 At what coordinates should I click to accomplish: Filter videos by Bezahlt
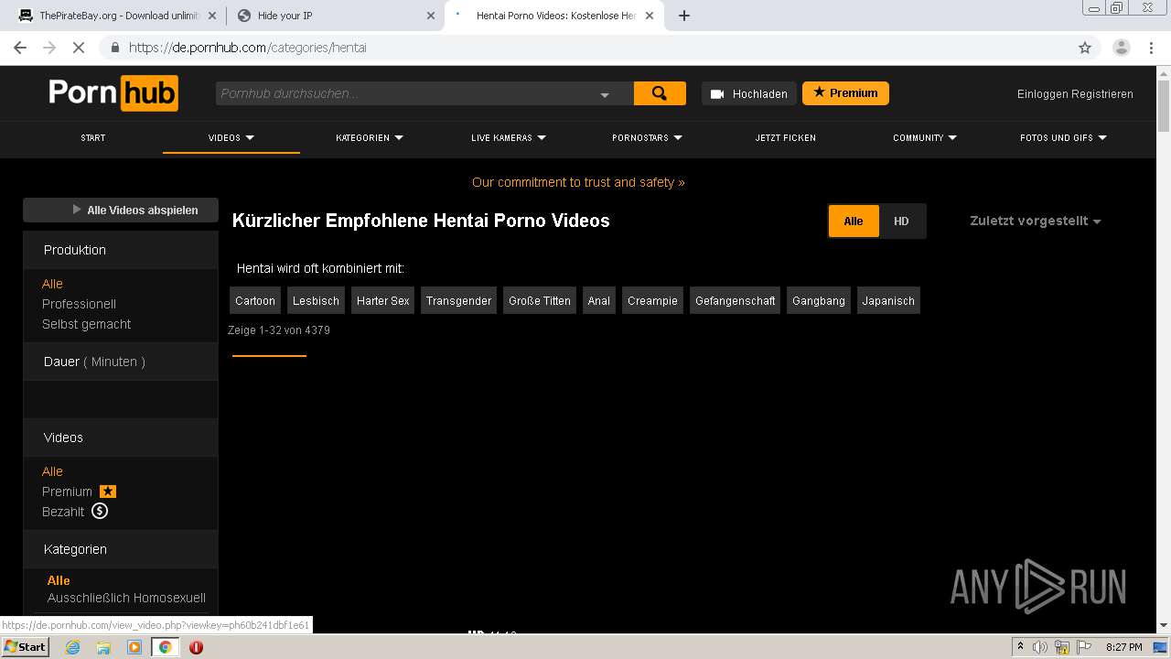63,512
